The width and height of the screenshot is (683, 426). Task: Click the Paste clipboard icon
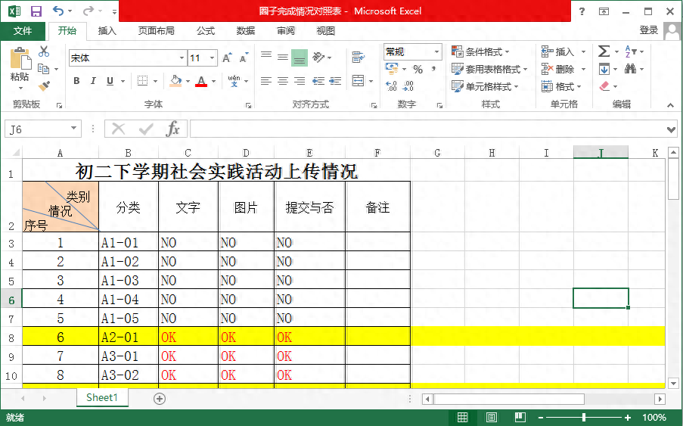[20, 58]
